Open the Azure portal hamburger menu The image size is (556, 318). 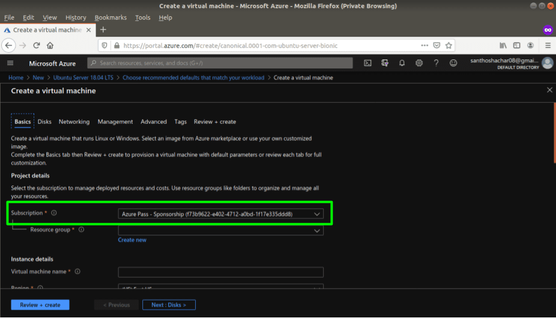10,63
